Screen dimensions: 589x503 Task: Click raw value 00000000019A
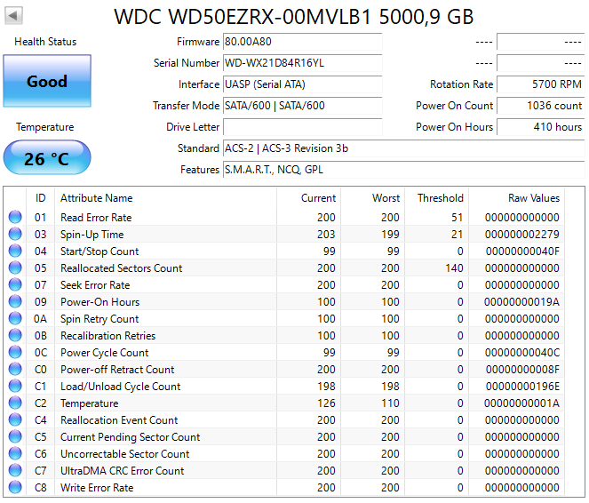(x=521, y=302)
